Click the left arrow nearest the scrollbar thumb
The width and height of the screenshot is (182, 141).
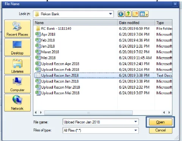click(41, 112)
